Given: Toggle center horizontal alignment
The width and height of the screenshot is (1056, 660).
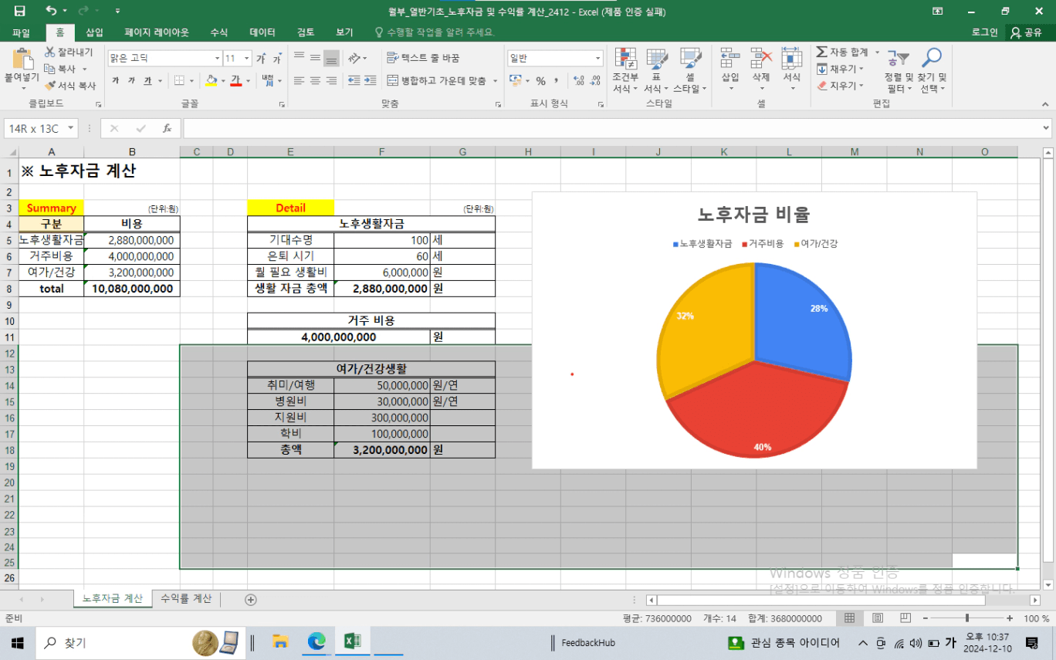Looking at the screenshot, I should [x=315, y=80].
